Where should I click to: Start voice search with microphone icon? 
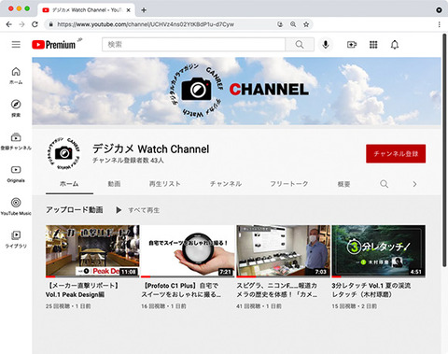(x=326, y=45)
